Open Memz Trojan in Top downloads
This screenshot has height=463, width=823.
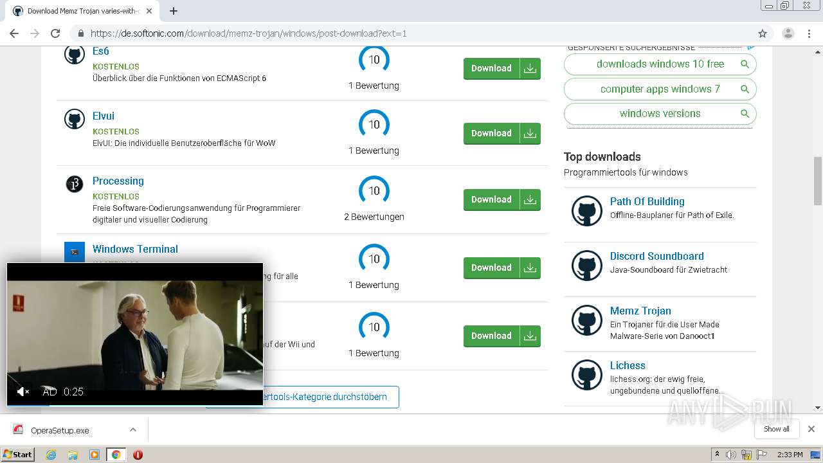pos(640,311)
